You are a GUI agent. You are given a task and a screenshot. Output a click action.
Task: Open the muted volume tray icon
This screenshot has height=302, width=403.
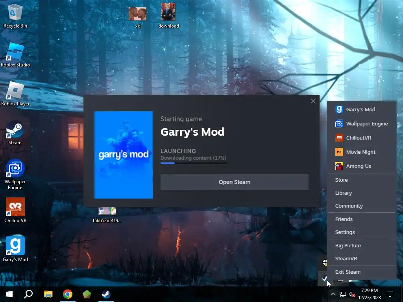(352, 294)
